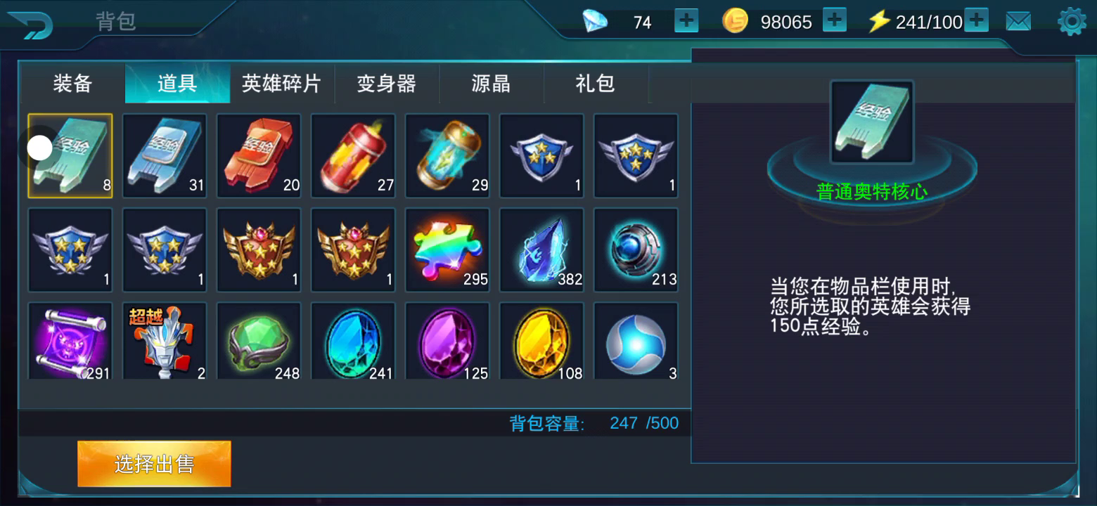Pick the rainbow puzzle piece item

tap(447, 249)
